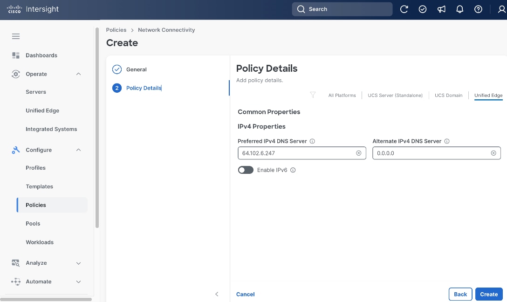
Task: Clear the Preferred IPv4 DNS Server field
Action: pyautogui.click(x=359, y=153)
